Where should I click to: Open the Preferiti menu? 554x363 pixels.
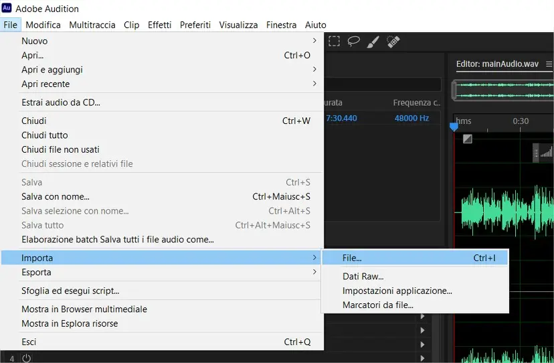[195, 25]
